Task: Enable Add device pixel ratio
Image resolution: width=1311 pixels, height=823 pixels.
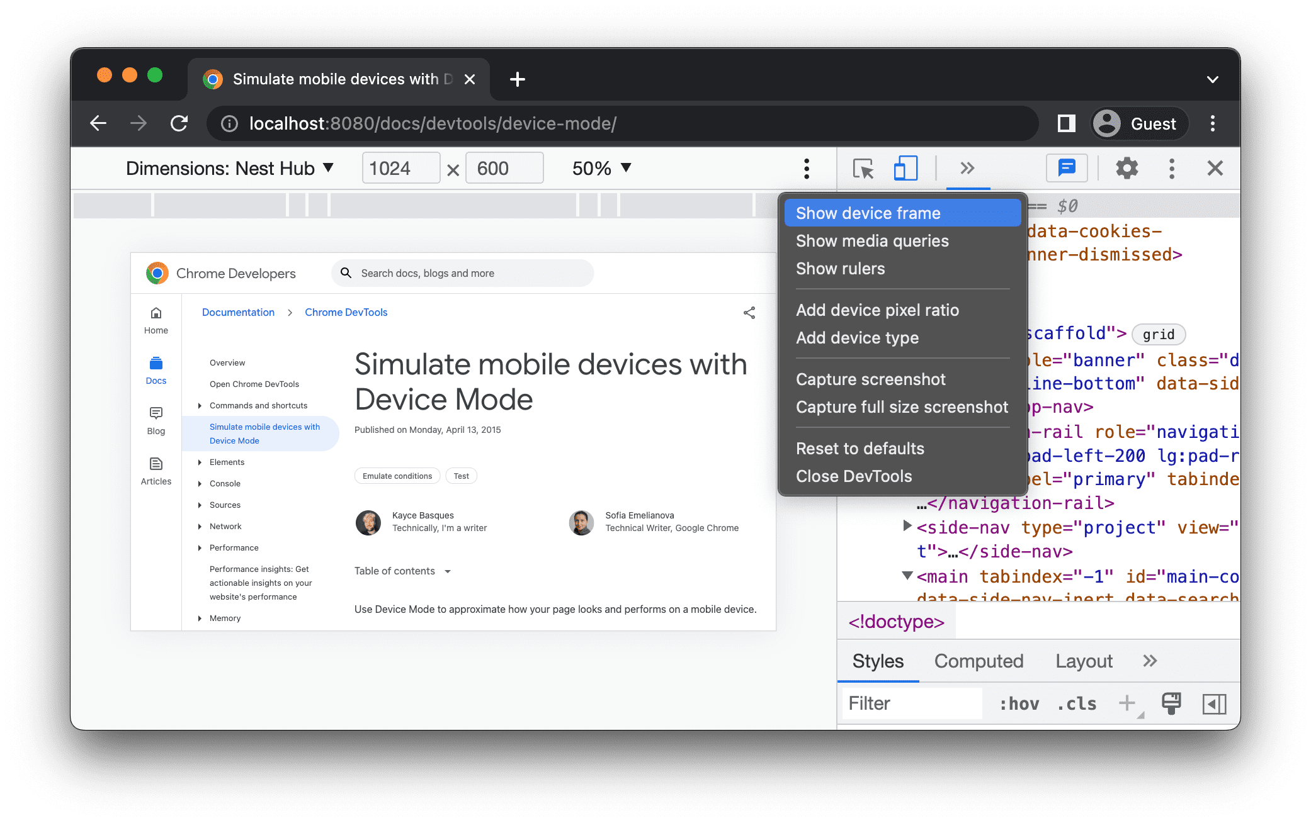Action: tap(877, 309)
